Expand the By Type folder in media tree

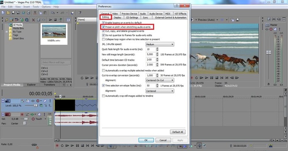click(x=7, y=32)
